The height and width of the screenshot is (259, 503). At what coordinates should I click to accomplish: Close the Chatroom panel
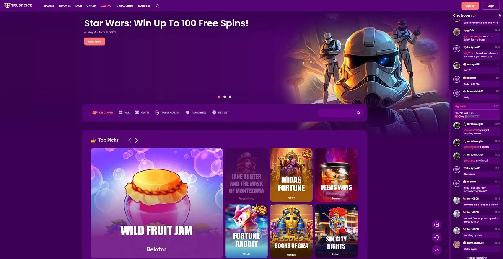pos(499,15)
